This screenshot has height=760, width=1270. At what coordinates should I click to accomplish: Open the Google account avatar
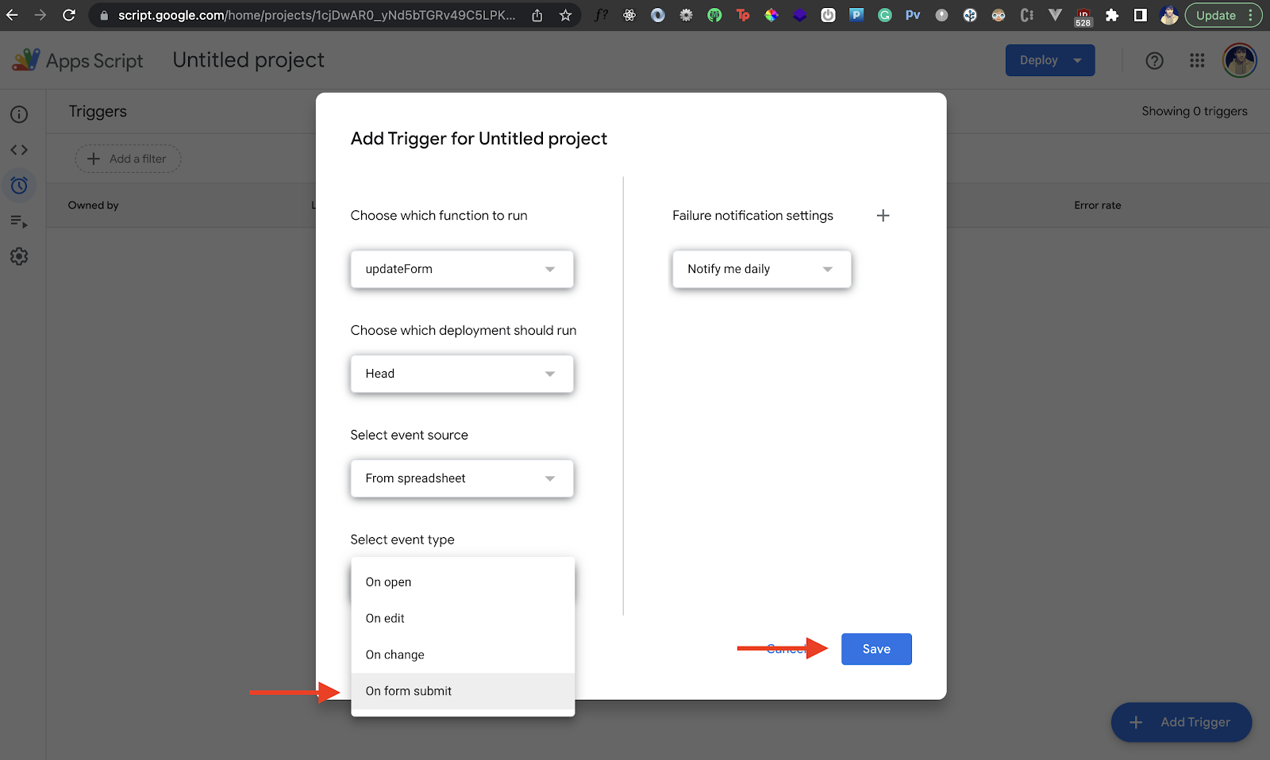coord(1240,60)
